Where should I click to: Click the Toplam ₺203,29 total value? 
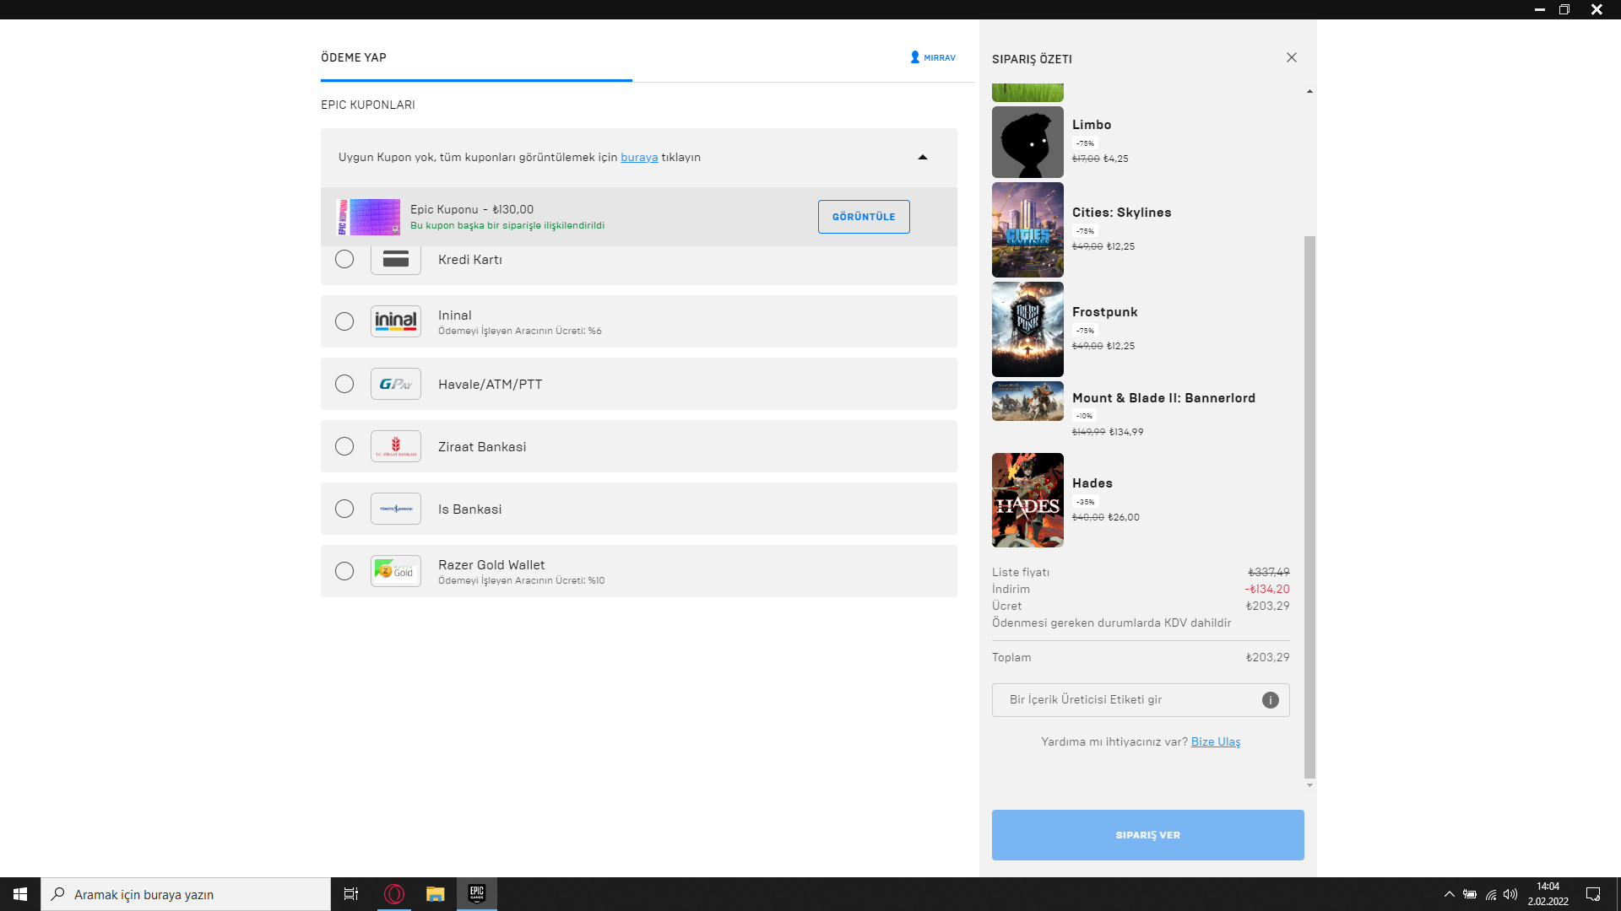1267,657
